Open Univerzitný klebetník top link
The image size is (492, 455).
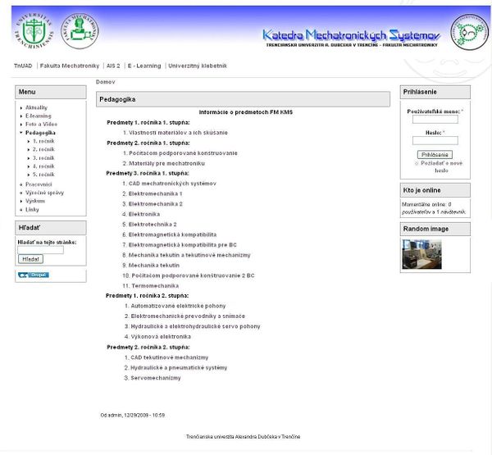pyautogui.click(x=198, y=66)
